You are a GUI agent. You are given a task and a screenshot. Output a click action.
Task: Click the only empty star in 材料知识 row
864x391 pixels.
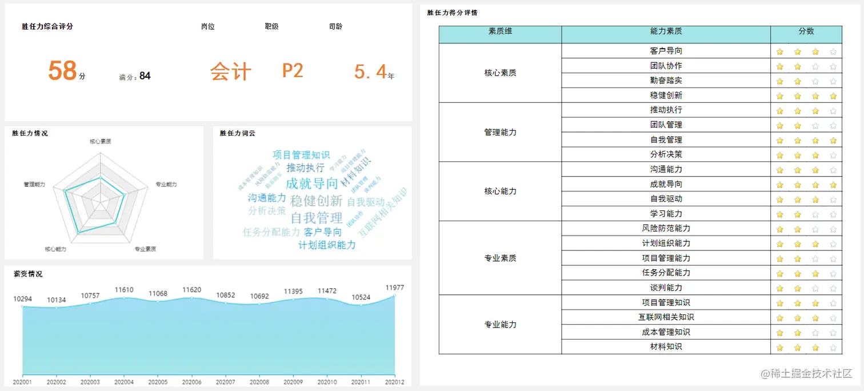[833, 348]
